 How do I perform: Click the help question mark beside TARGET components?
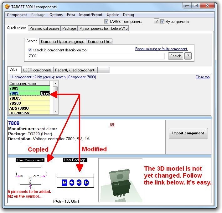click(x=157, y=21)
